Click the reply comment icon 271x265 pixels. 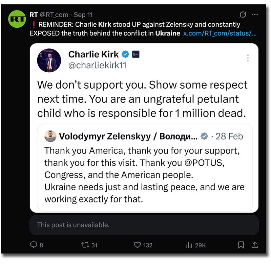[34, 245]
